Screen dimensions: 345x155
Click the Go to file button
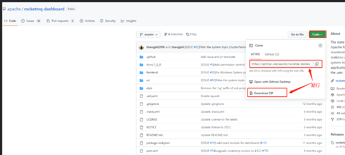pyautogui.click(x=297, y=34)
